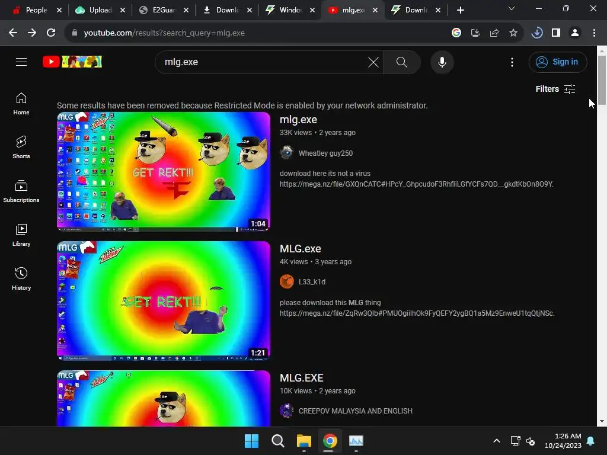Screen dimensions: 607x455
Task: Click the magnifier search button
Action: click(x=402, y=62)
